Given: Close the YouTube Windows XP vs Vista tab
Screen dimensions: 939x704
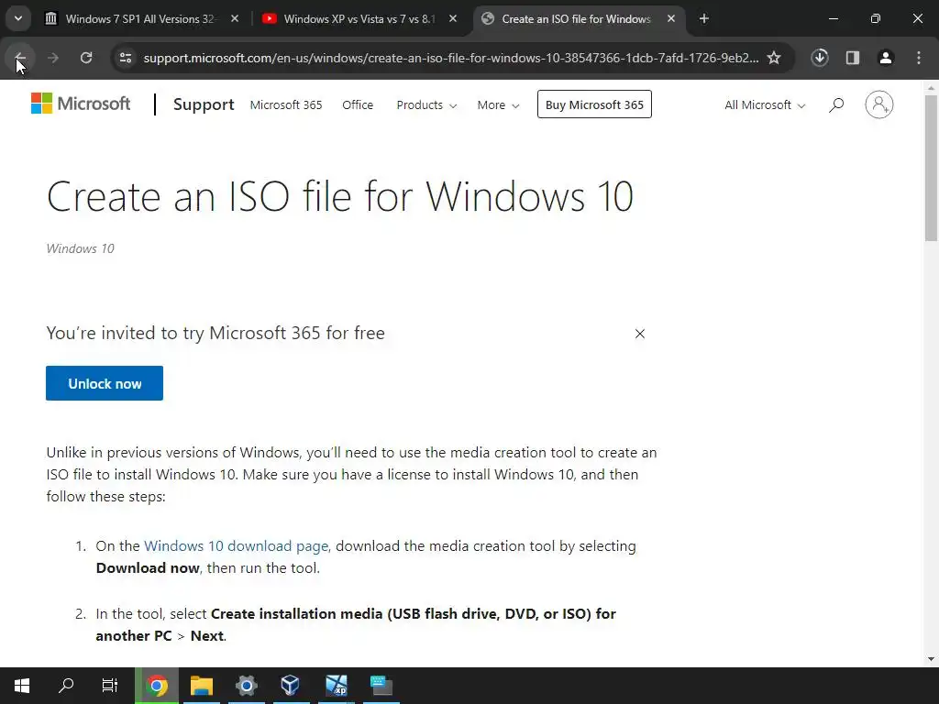Looking at the screenshot, I should 453,19.
